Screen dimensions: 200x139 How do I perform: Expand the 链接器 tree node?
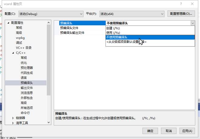click(13, 118)
